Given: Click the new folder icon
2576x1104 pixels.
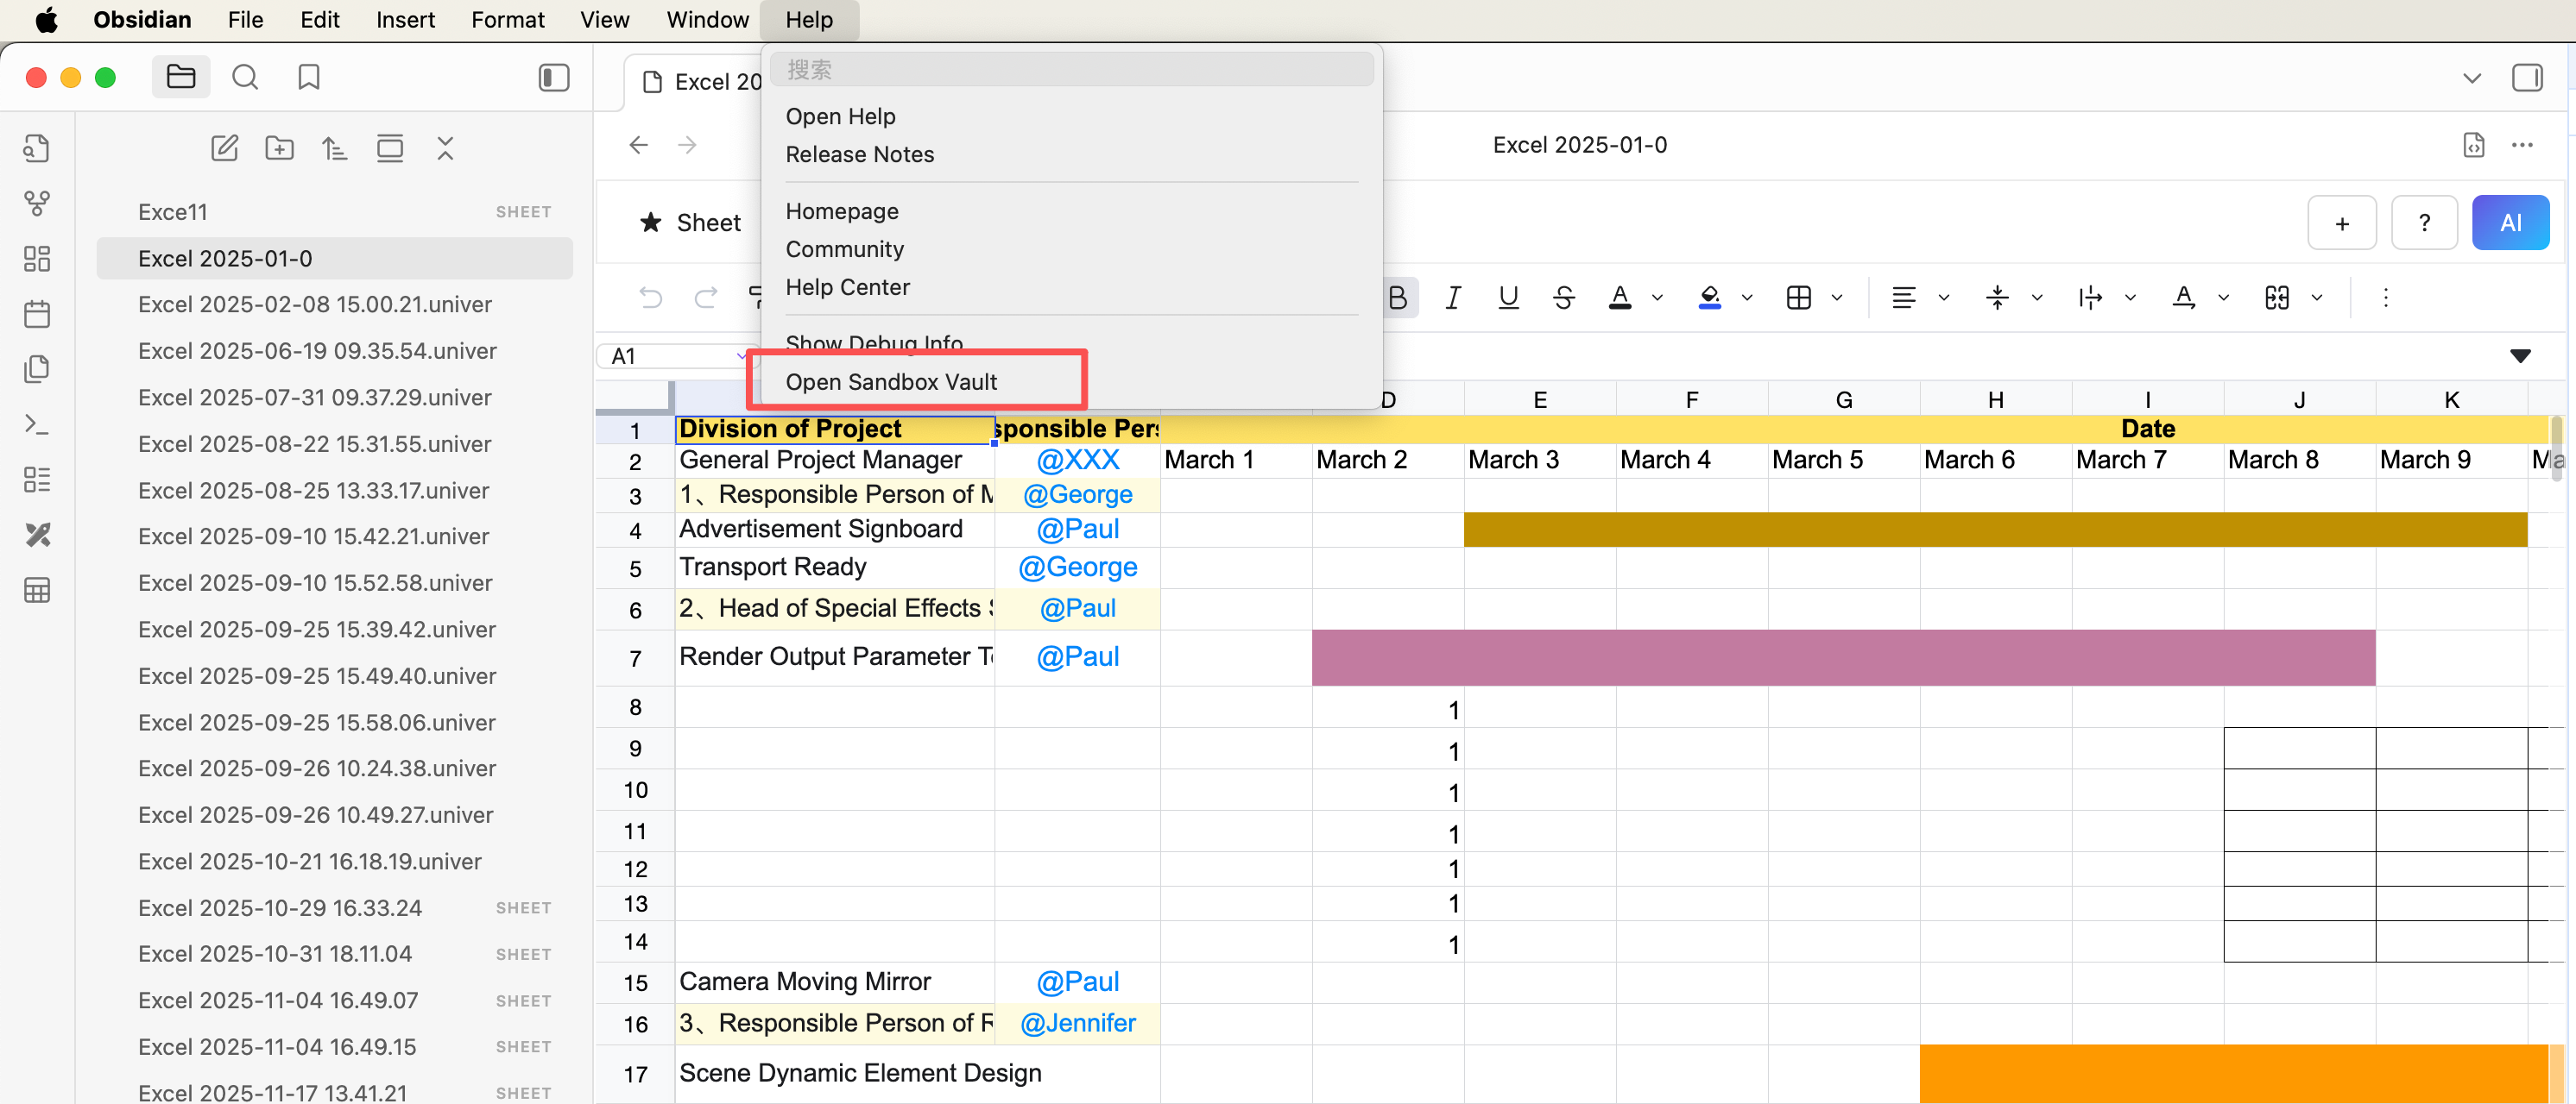Looking at the screenshot, I should (x=279, y=149).
